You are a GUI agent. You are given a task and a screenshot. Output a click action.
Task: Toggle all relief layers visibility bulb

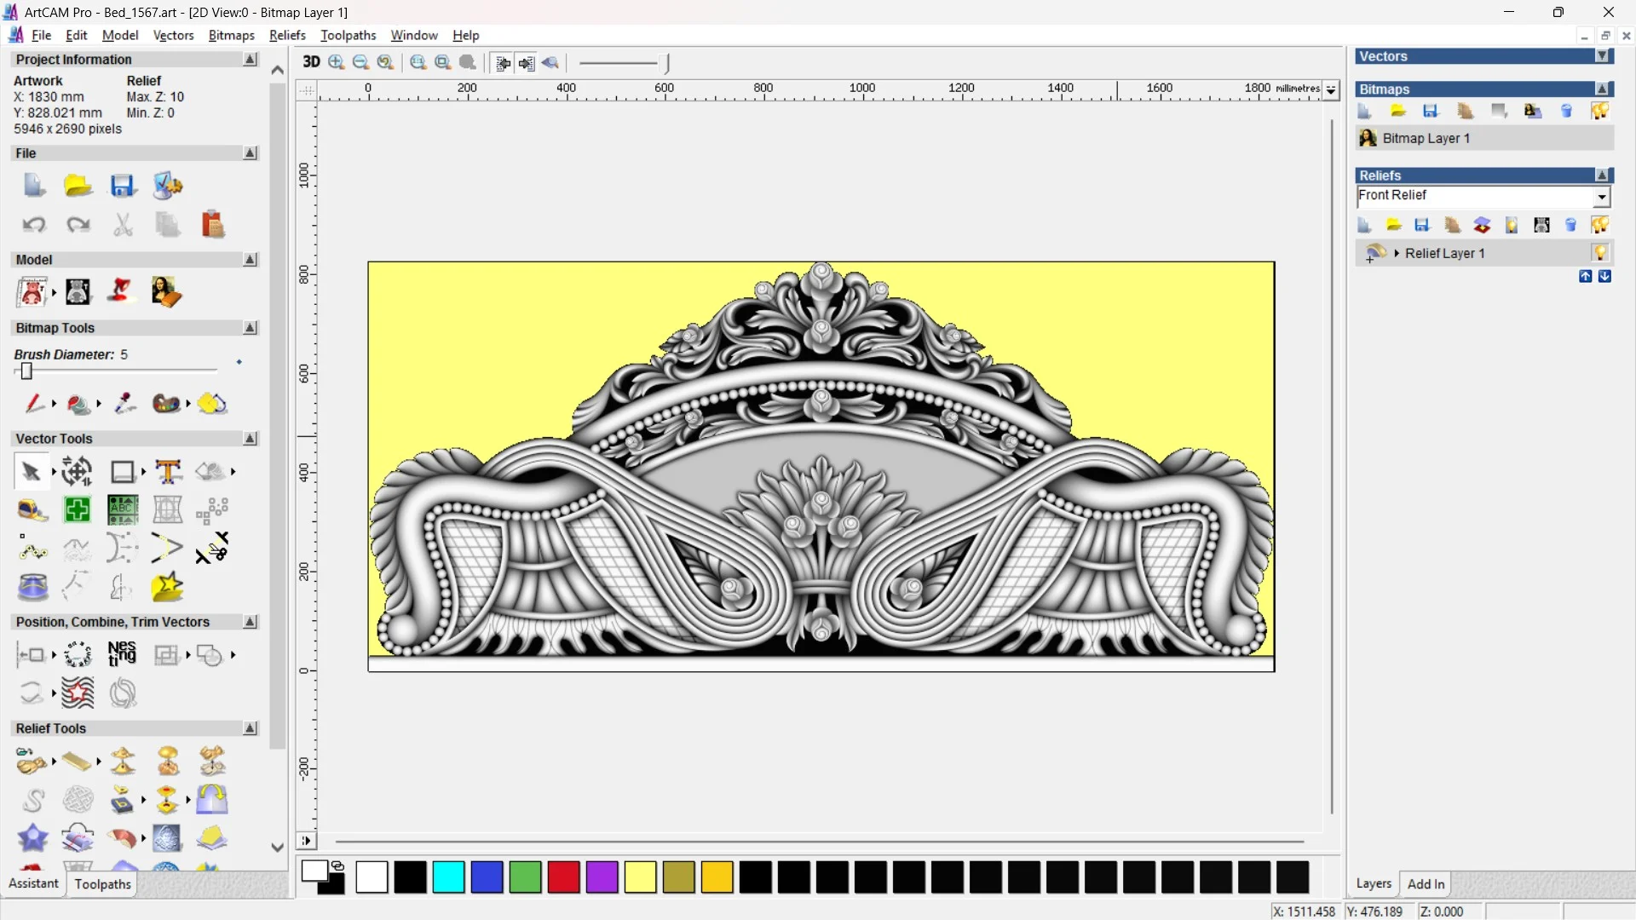[x=1599, y=225]
